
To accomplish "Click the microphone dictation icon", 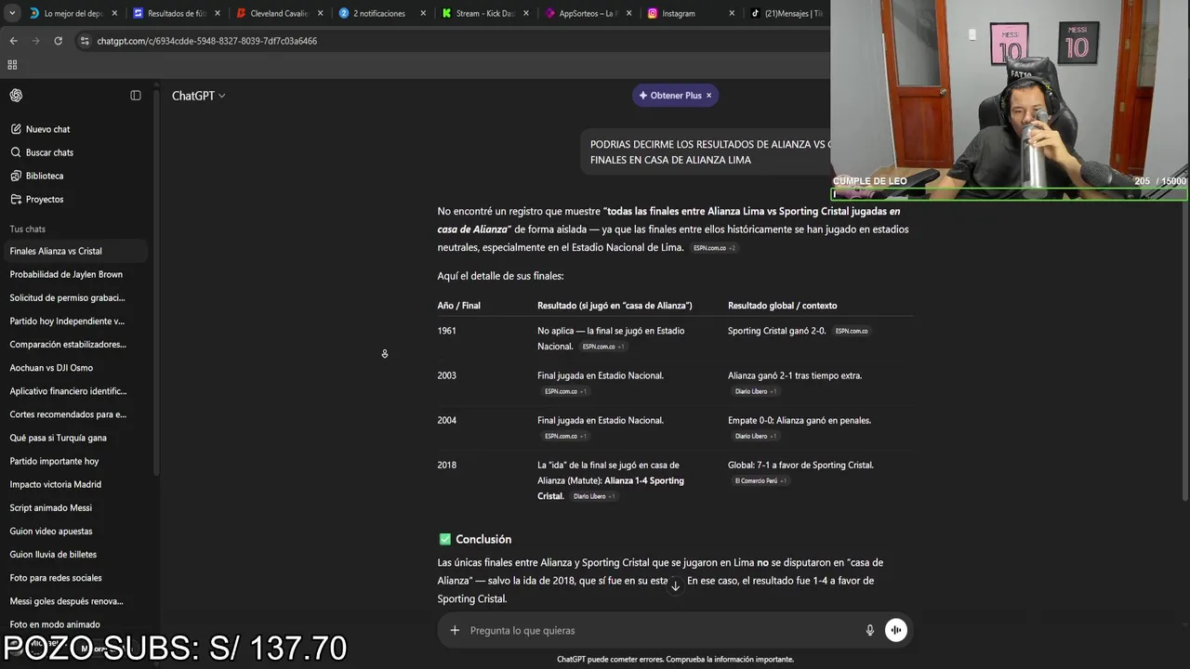I will pos(870,630).
